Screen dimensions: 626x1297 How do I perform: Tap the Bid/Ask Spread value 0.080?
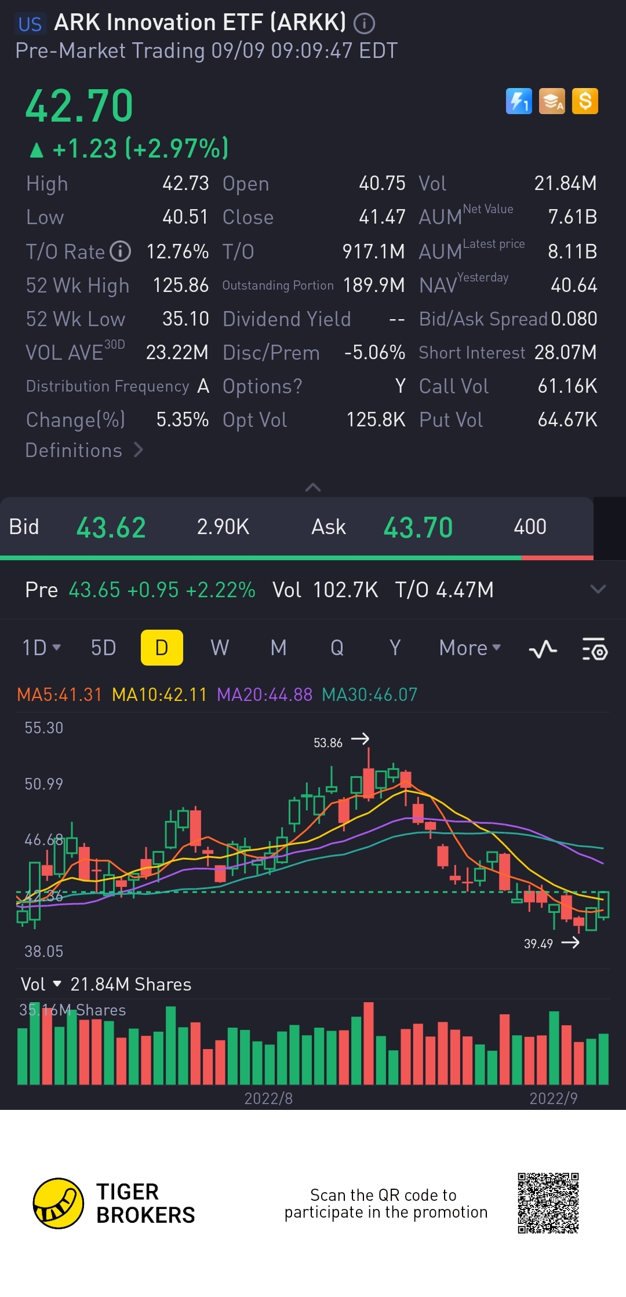tap(574, 319)
